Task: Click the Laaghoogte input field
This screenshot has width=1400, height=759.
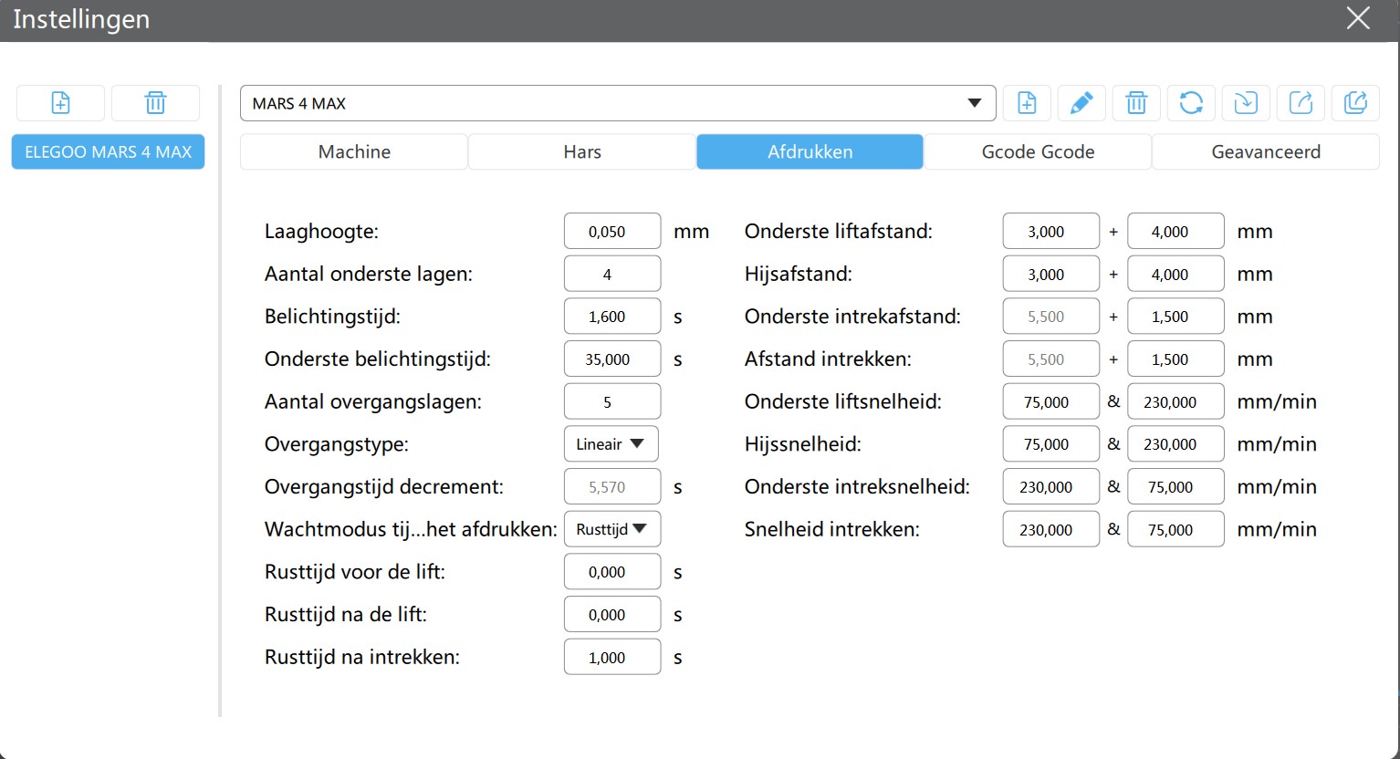Action: point(611,232)
